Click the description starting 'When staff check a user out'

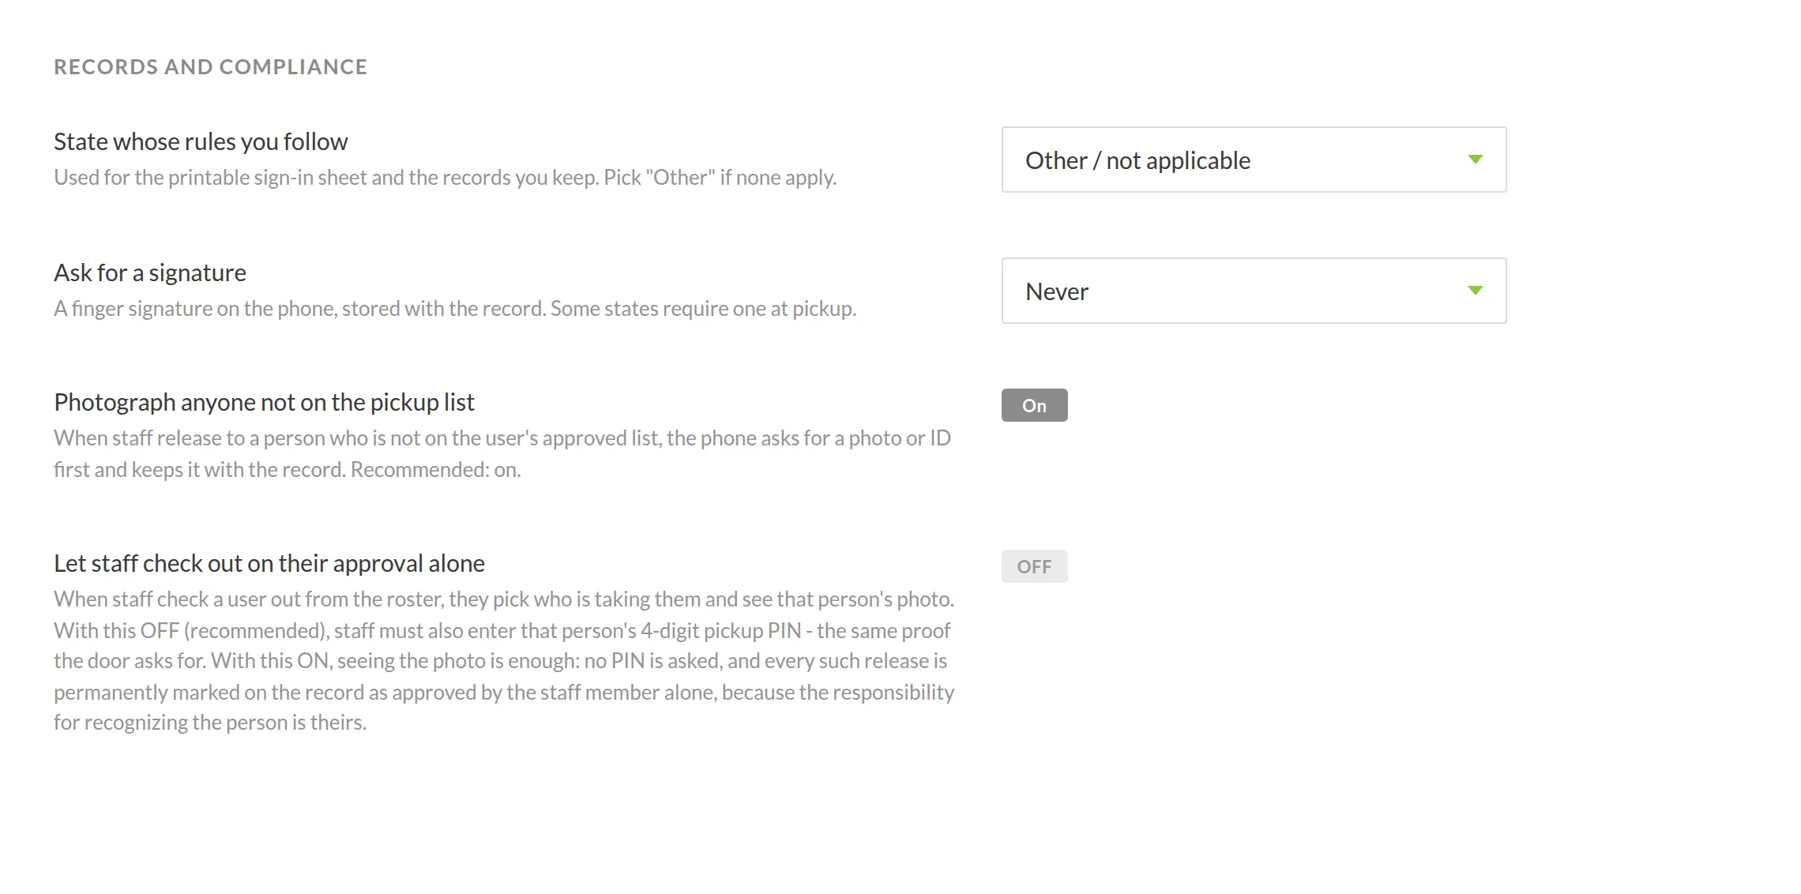pyautogui.click(x=504, y=660)
